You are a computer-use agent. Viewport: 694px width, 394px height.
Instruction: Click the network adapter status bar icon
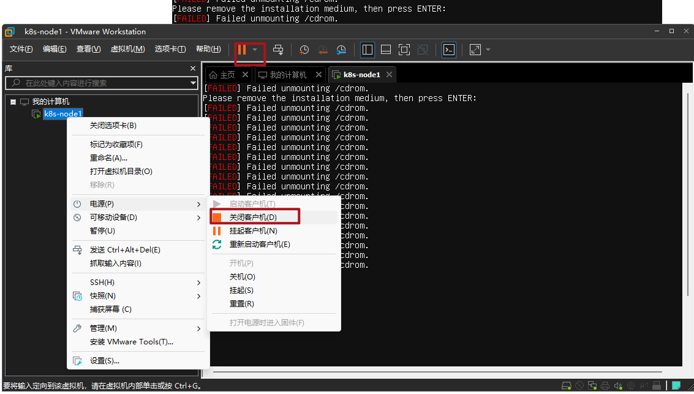(592, 385)
